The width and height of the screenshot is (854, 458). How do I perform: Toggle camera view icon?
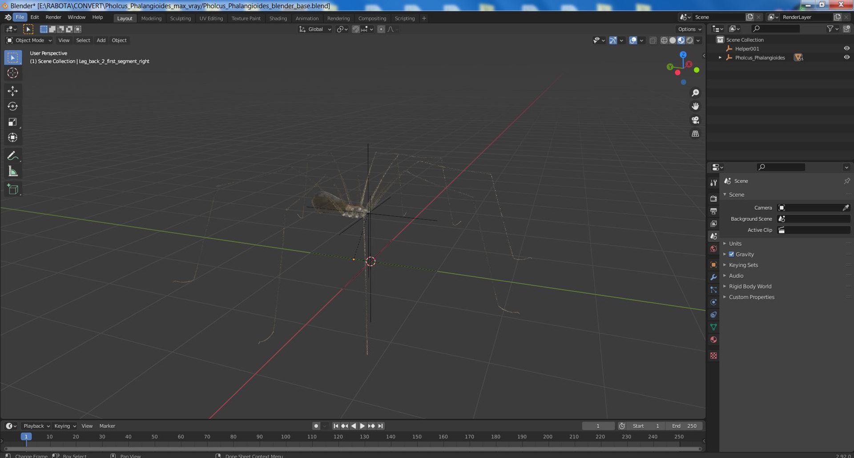(695, 120)
